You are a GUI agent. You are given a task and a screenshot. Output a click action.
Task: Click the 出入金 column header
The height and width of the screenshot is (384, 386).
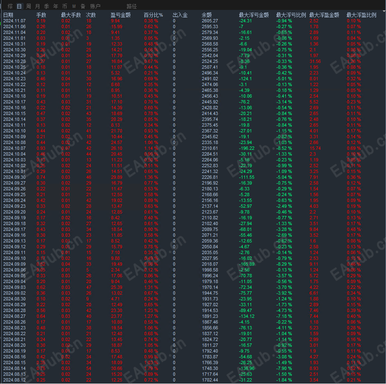(180, 15)
